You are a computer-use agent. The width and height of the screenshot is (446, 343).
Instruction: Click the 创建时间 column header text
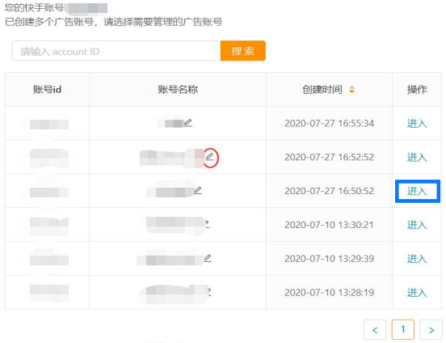pos(322,90)
